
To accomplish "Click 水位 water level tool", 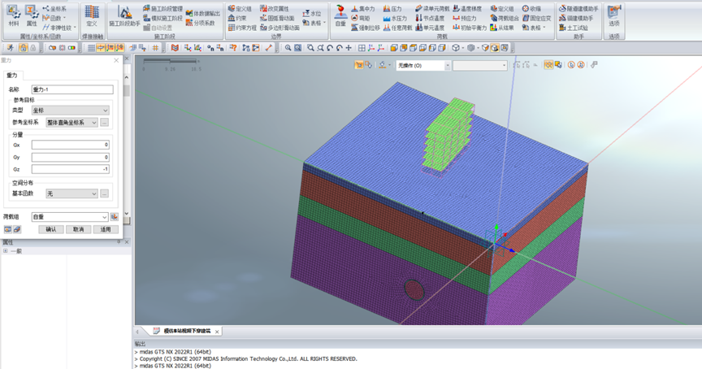I will tap(312, 14).
